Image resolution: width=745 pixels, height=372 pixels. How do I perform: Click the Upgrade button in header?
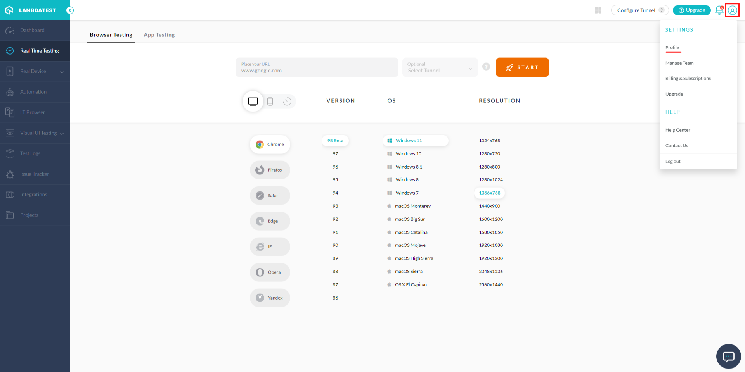[x=691, y=10]
